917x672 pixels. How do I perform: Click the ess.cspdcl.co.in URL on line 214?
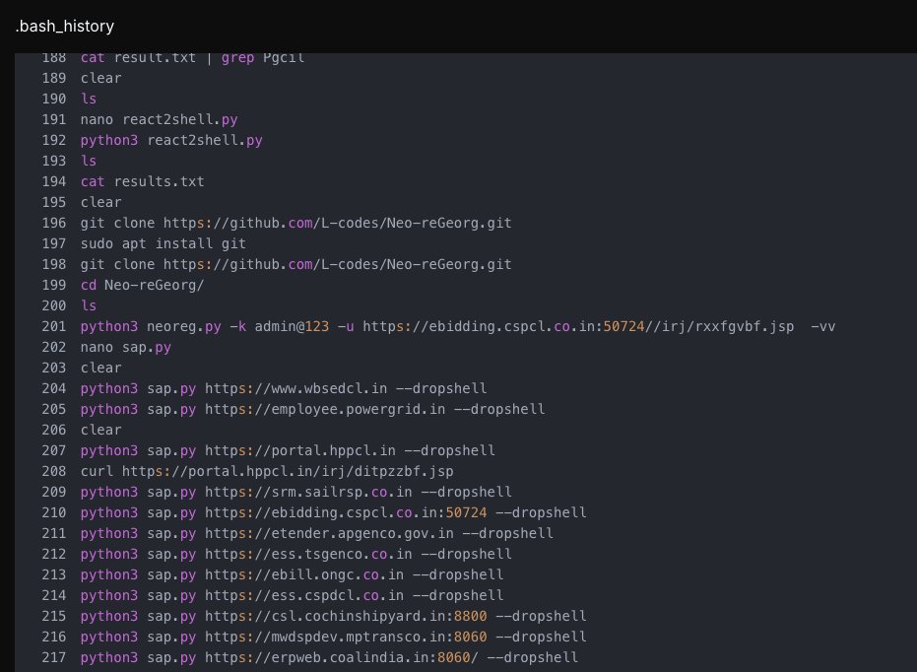pyautogui.click(x=304, y=595)
